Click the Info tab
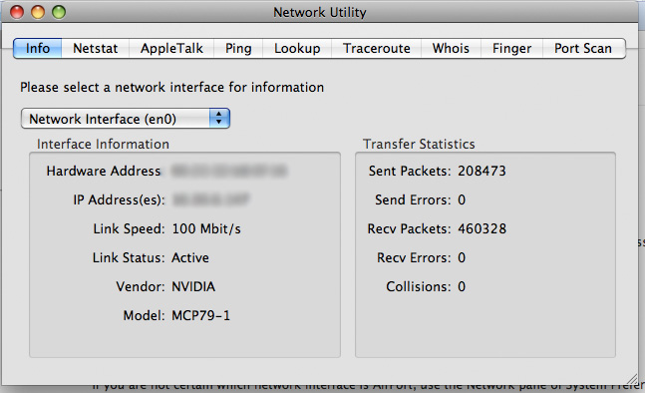The width and height of the screenshot is (645, 393). click(x=38, y=49)
